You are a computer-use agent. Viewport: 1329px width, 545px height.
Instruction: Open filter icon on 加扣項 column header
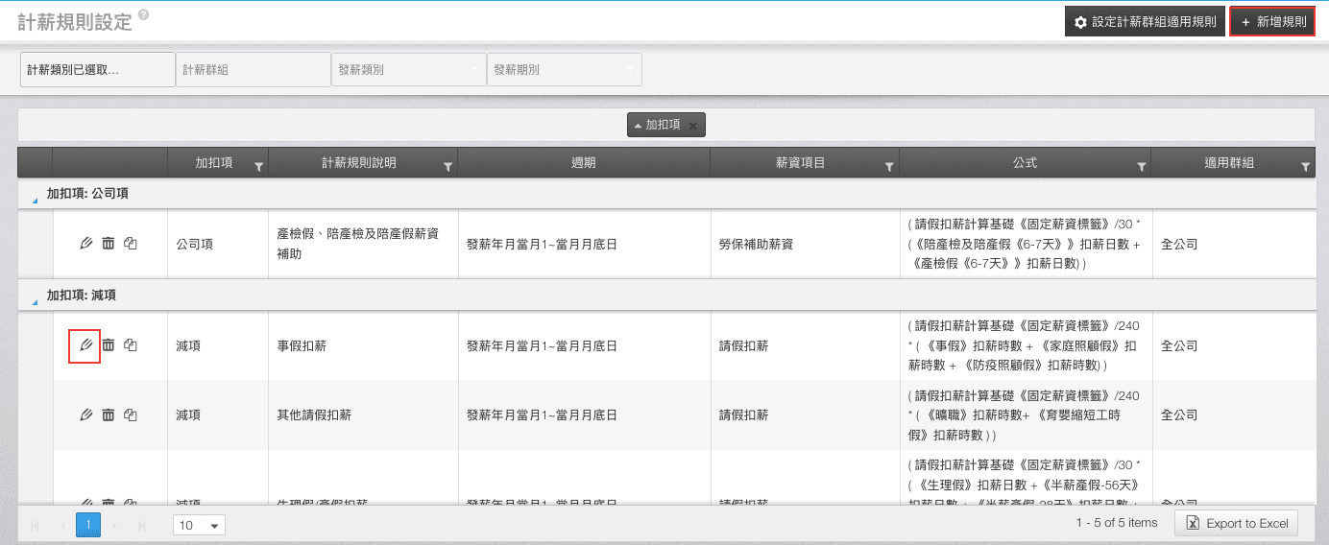point(257,166)
